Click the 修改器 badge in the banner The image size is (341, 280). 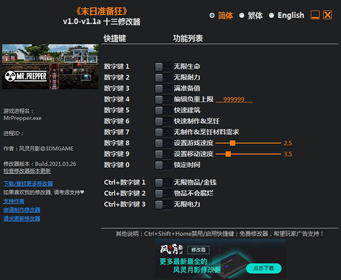coord(198,250)
